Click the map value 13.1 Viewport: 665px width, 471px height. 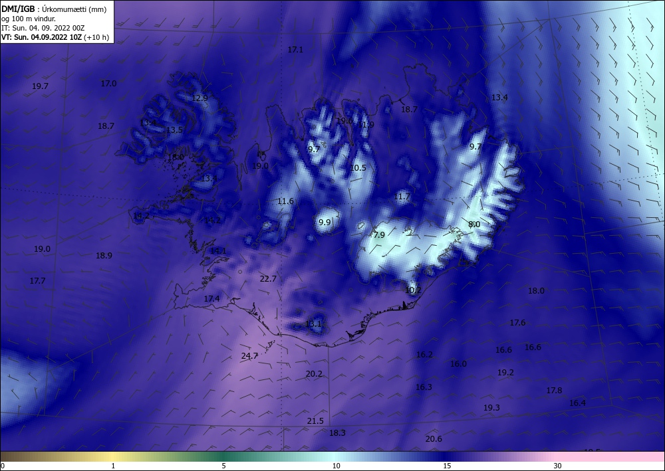pos(313,324)
